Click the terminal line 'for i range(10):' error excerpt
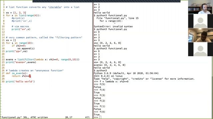 (x=111, y=21)
